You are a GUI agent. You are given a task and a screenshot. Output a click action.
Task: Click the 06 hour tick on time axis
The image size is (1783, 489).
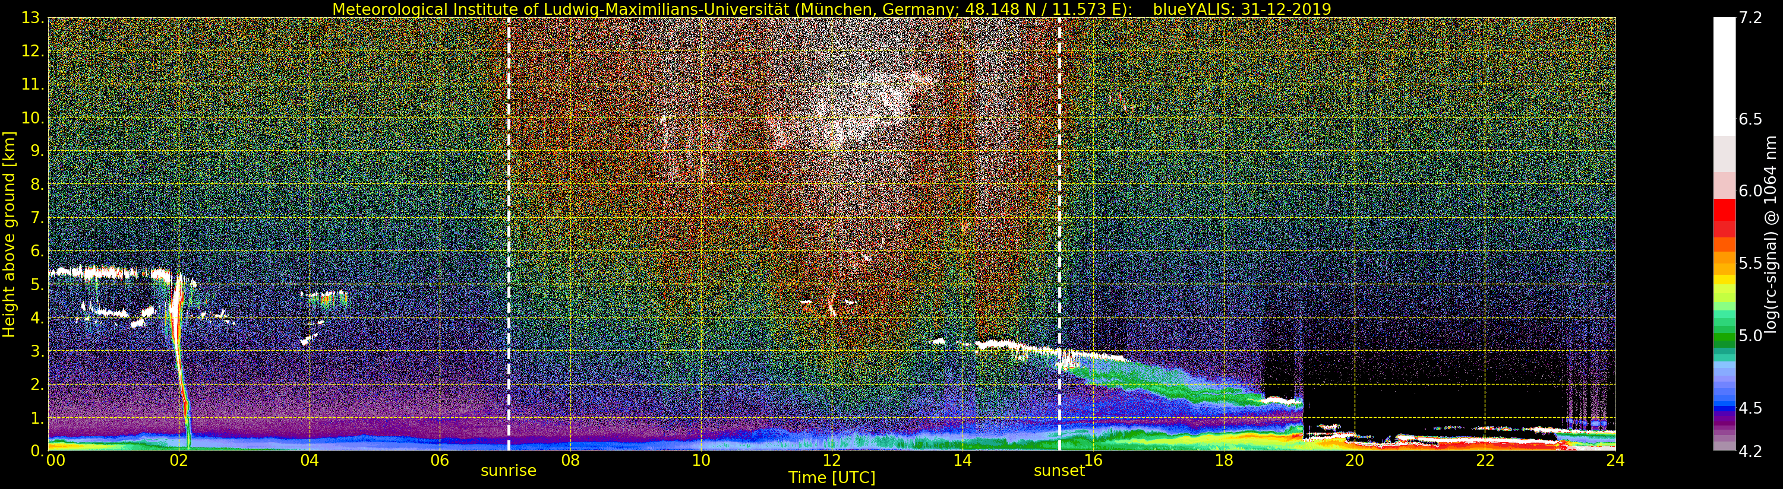tap(440, 460)
